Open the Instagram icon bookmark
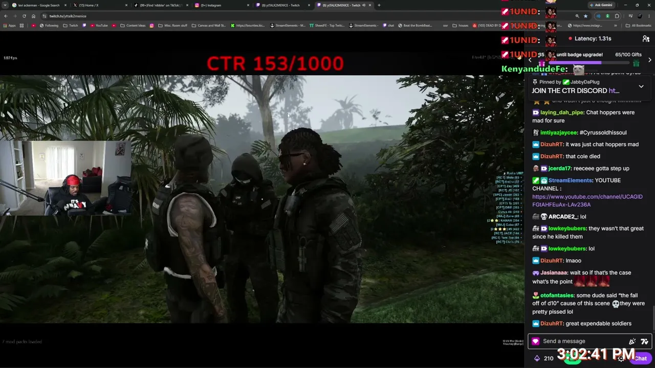 tap(151, 26)
